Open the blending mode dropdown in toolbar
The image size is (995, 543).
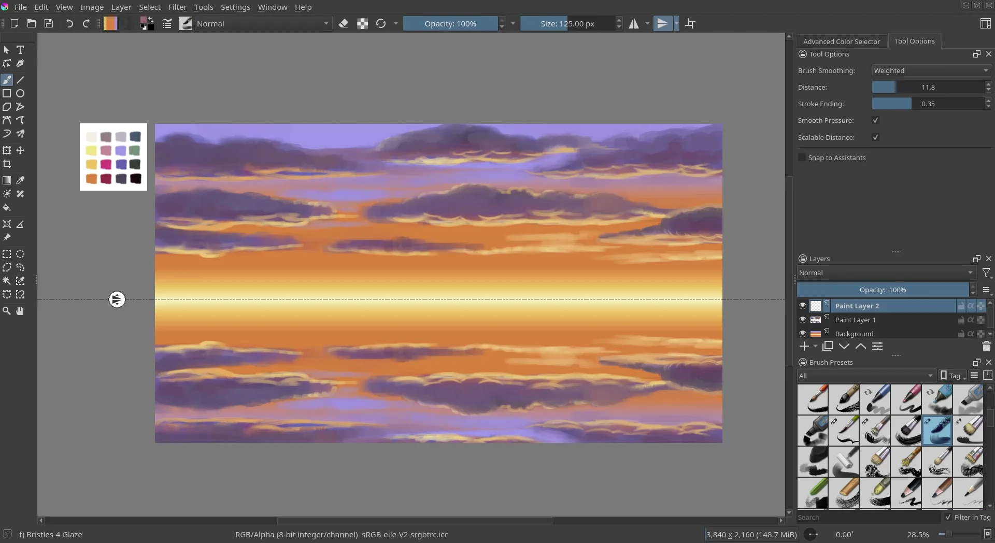pyautogui.click(x=263, y=24)
